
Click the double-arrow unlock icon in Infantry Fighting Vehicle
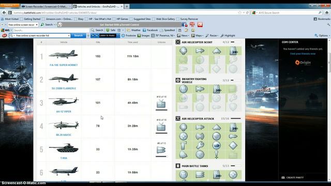(x=217, y=89)
